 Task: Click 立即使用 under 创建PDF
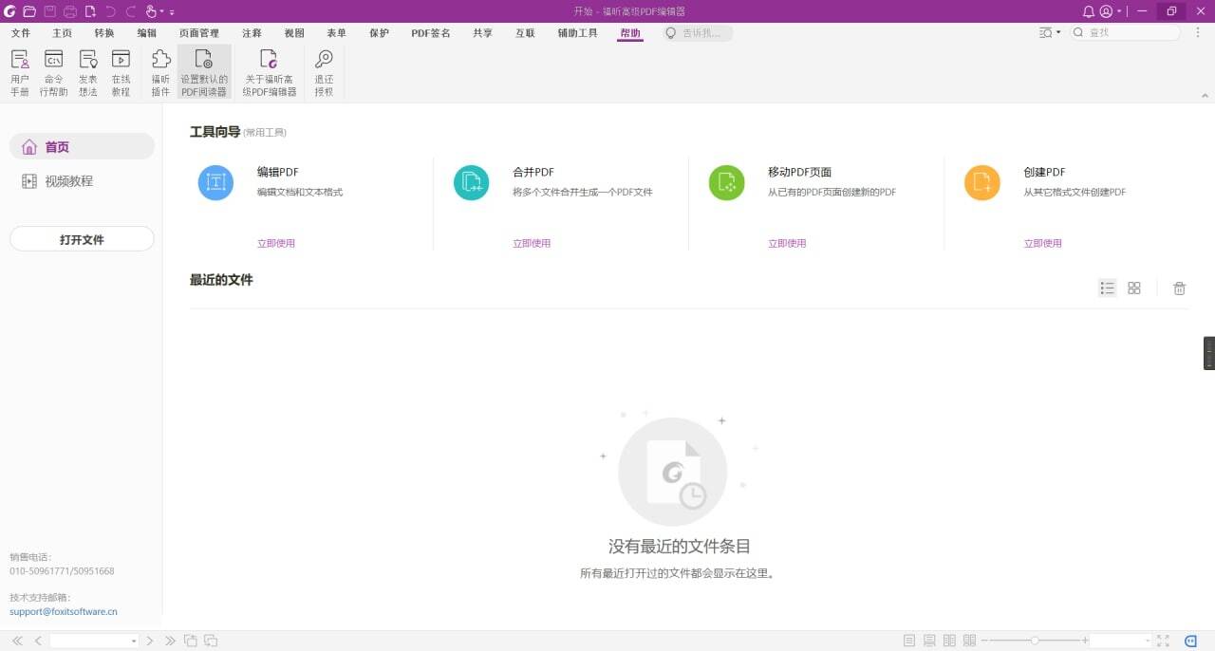[x=1042, y=243]
